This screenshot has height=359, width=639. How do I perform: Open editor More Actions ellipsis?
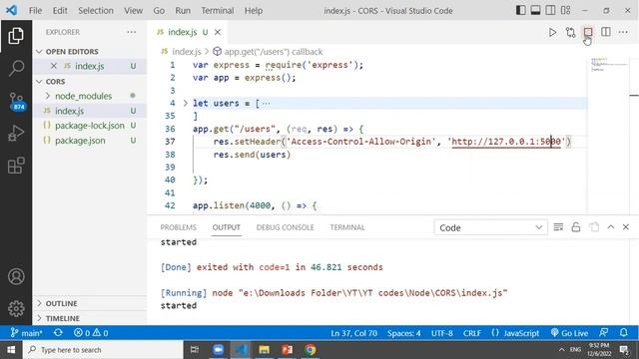[623, 32]
